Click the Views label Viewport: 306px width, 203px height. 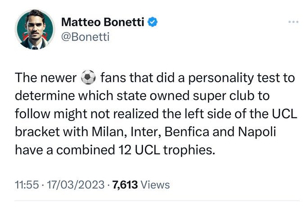[155, 185]
